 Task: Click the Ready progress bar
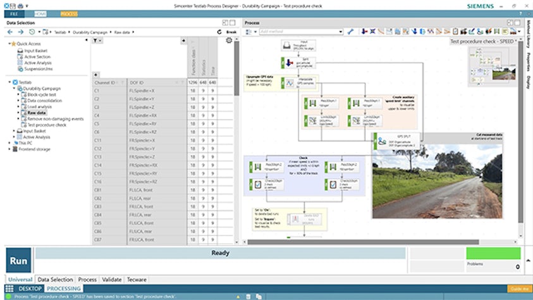click(220, 253)
